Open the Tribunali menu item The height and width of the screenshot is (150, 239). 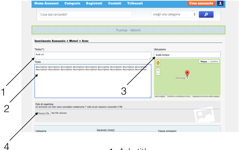(x=135, y=3)
